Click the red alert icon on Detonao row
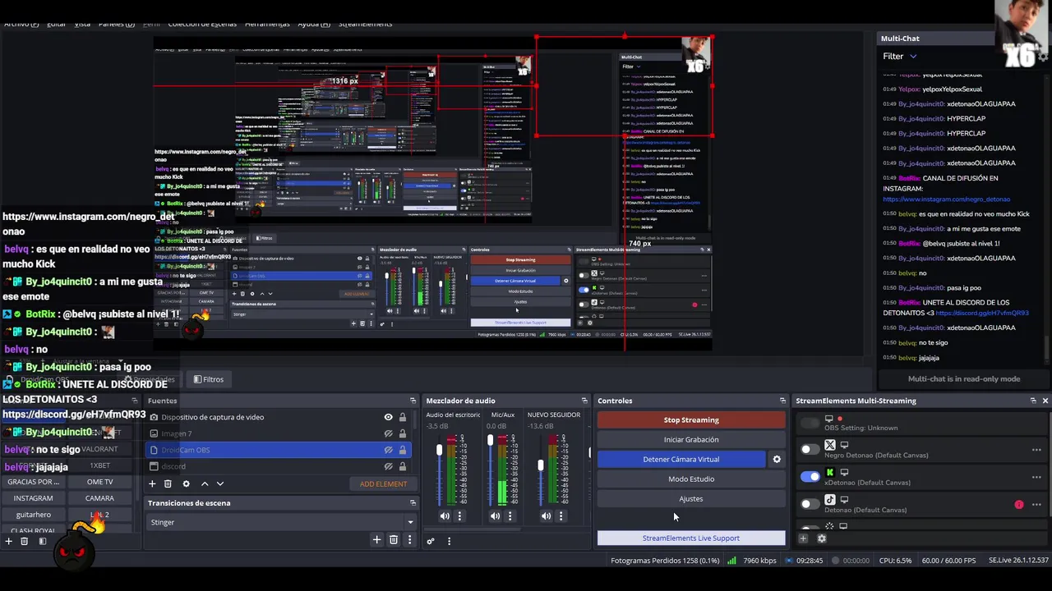Screen dimensions: 1052x591 tap(1019, 505)
